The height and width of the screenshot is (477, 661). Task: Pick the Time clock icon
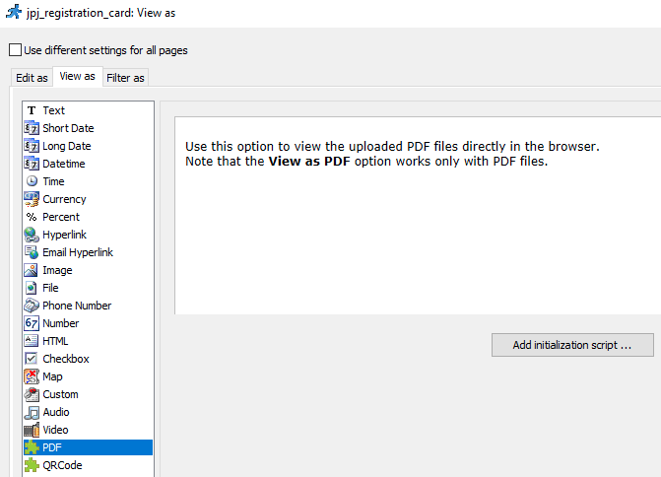point(32,181)
